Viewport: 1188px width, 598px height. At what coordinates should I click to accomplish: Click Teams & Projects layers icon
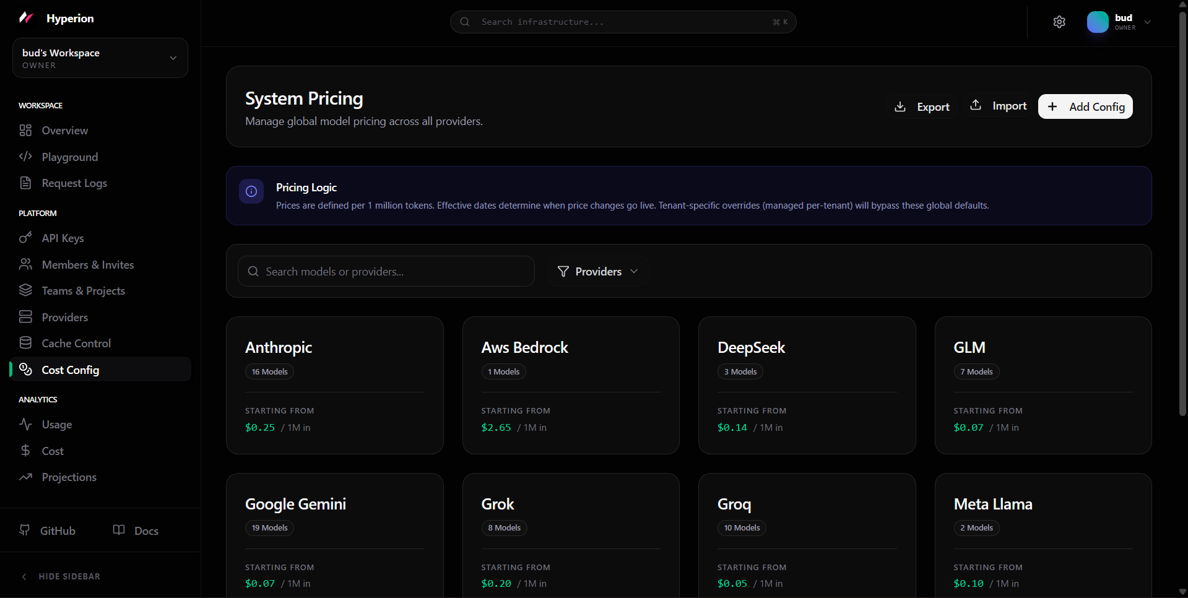tap(25, 290)
